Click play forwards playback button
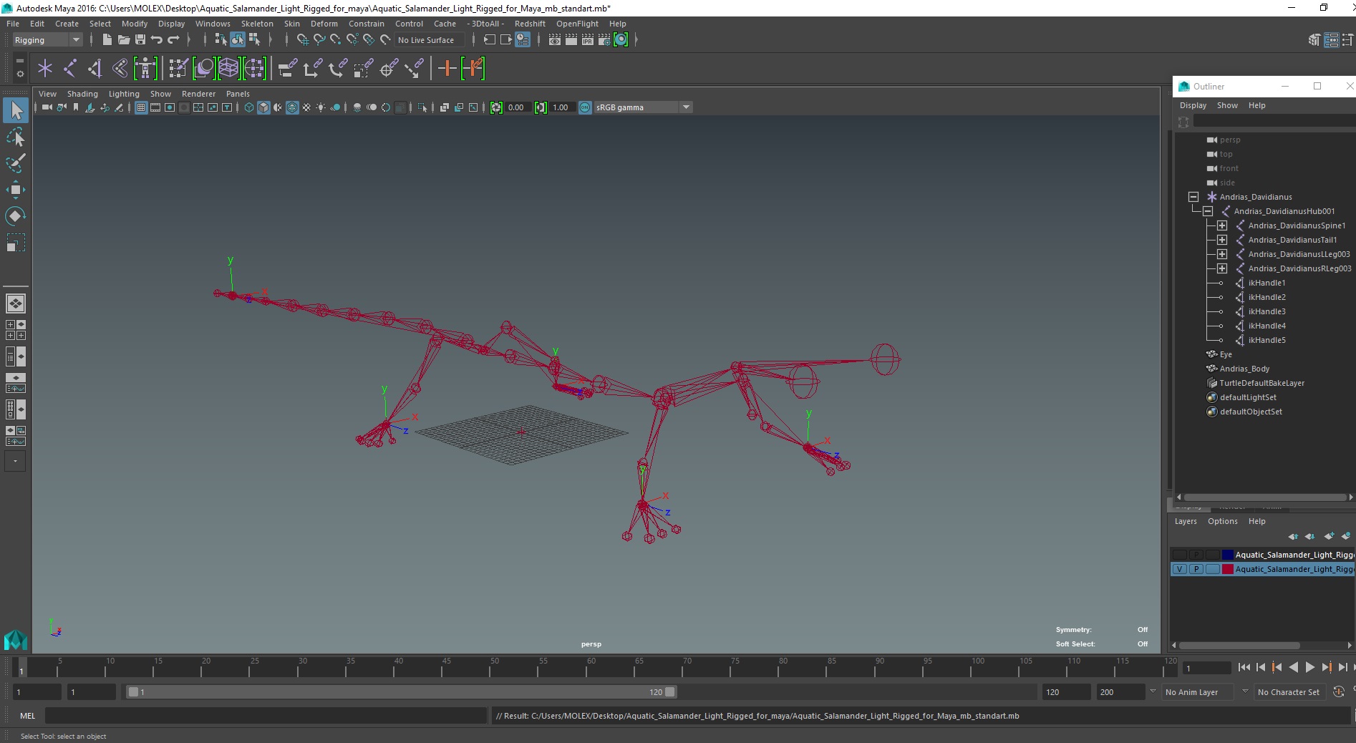 [x=1309, y=667]
